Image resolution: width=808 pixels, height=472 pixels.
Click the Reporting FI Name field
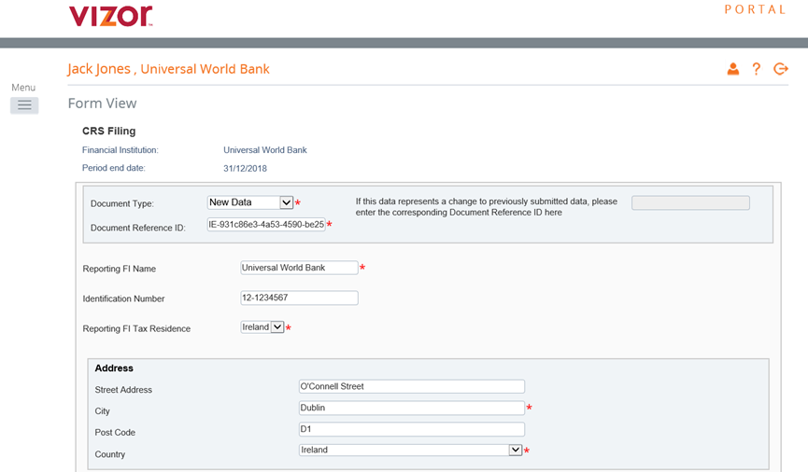299,268
